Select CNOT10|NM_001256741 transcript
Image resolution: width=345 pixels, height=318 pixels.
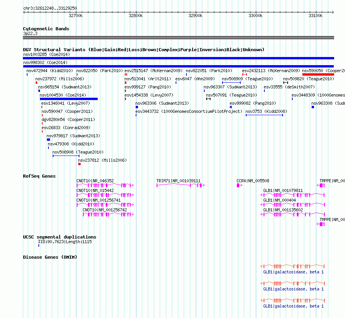tap(98, 200)
